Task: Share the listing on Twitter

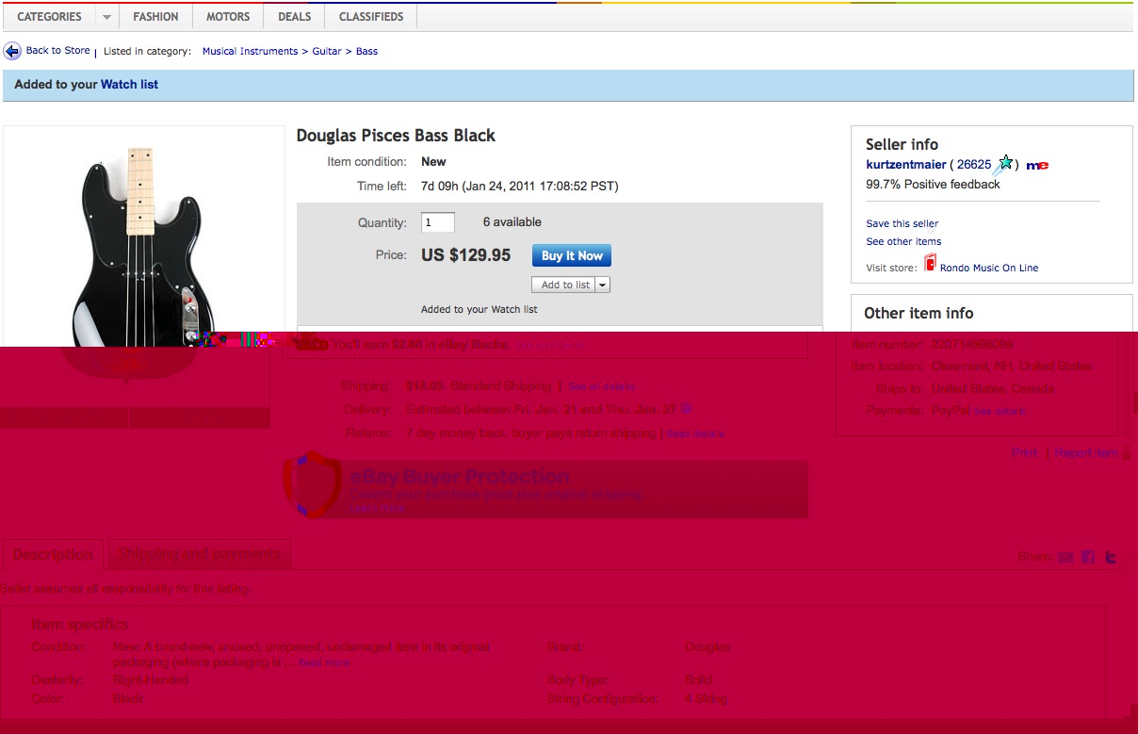Action: pos(1111,557)
